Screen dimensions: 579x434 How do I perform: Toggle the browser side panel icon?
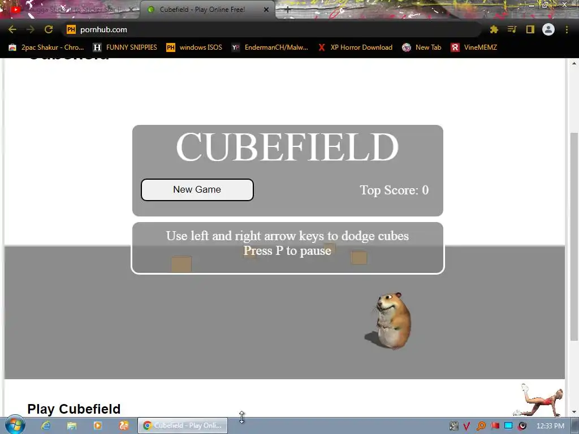(530, 29)
